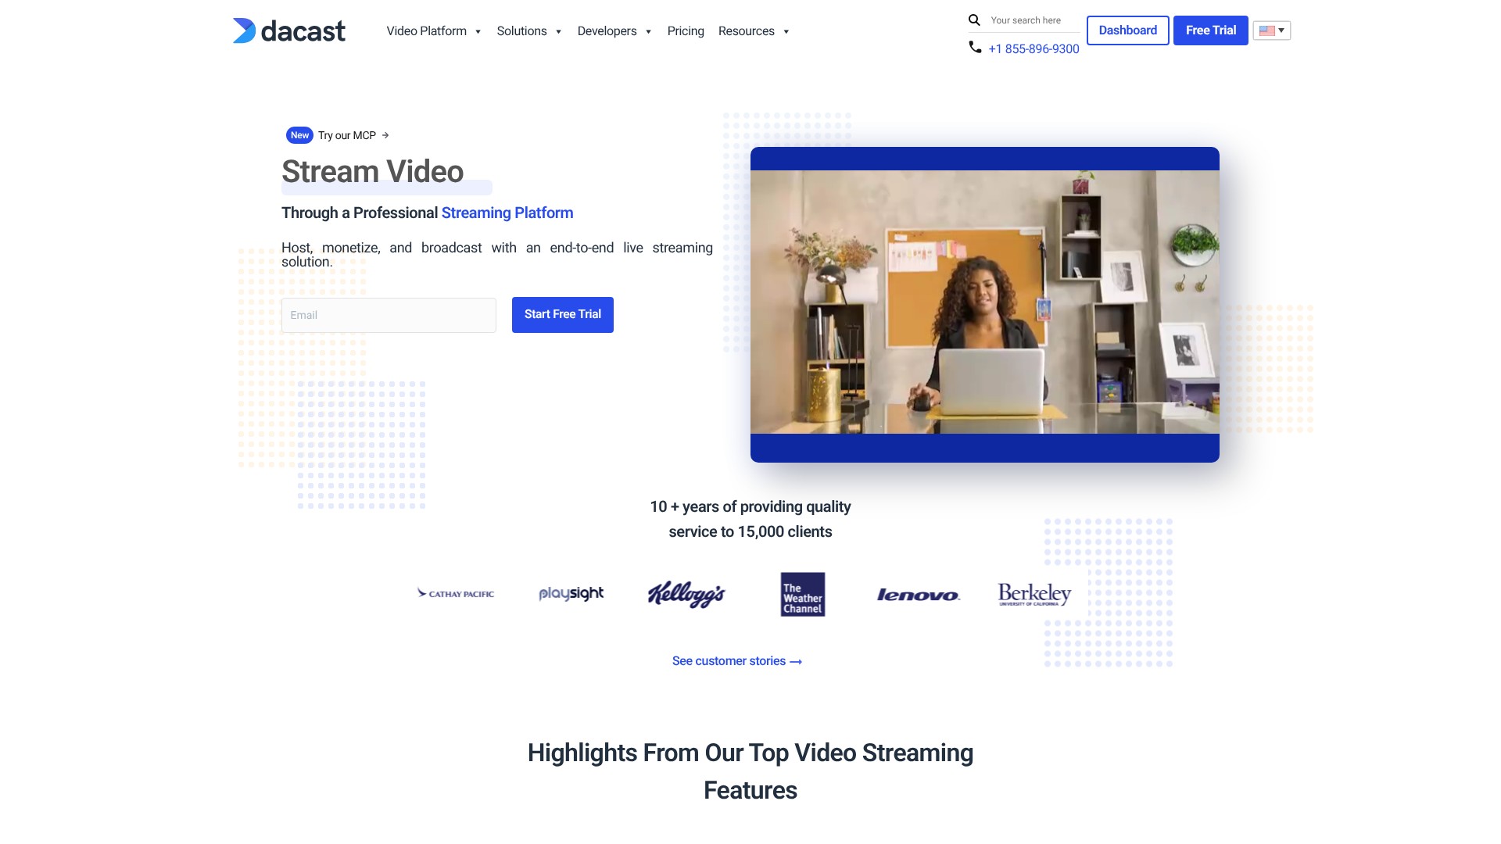This screenshot has width=1501, height=844.
Task: Click the Email input field
Action: click(x=389, y=315)
